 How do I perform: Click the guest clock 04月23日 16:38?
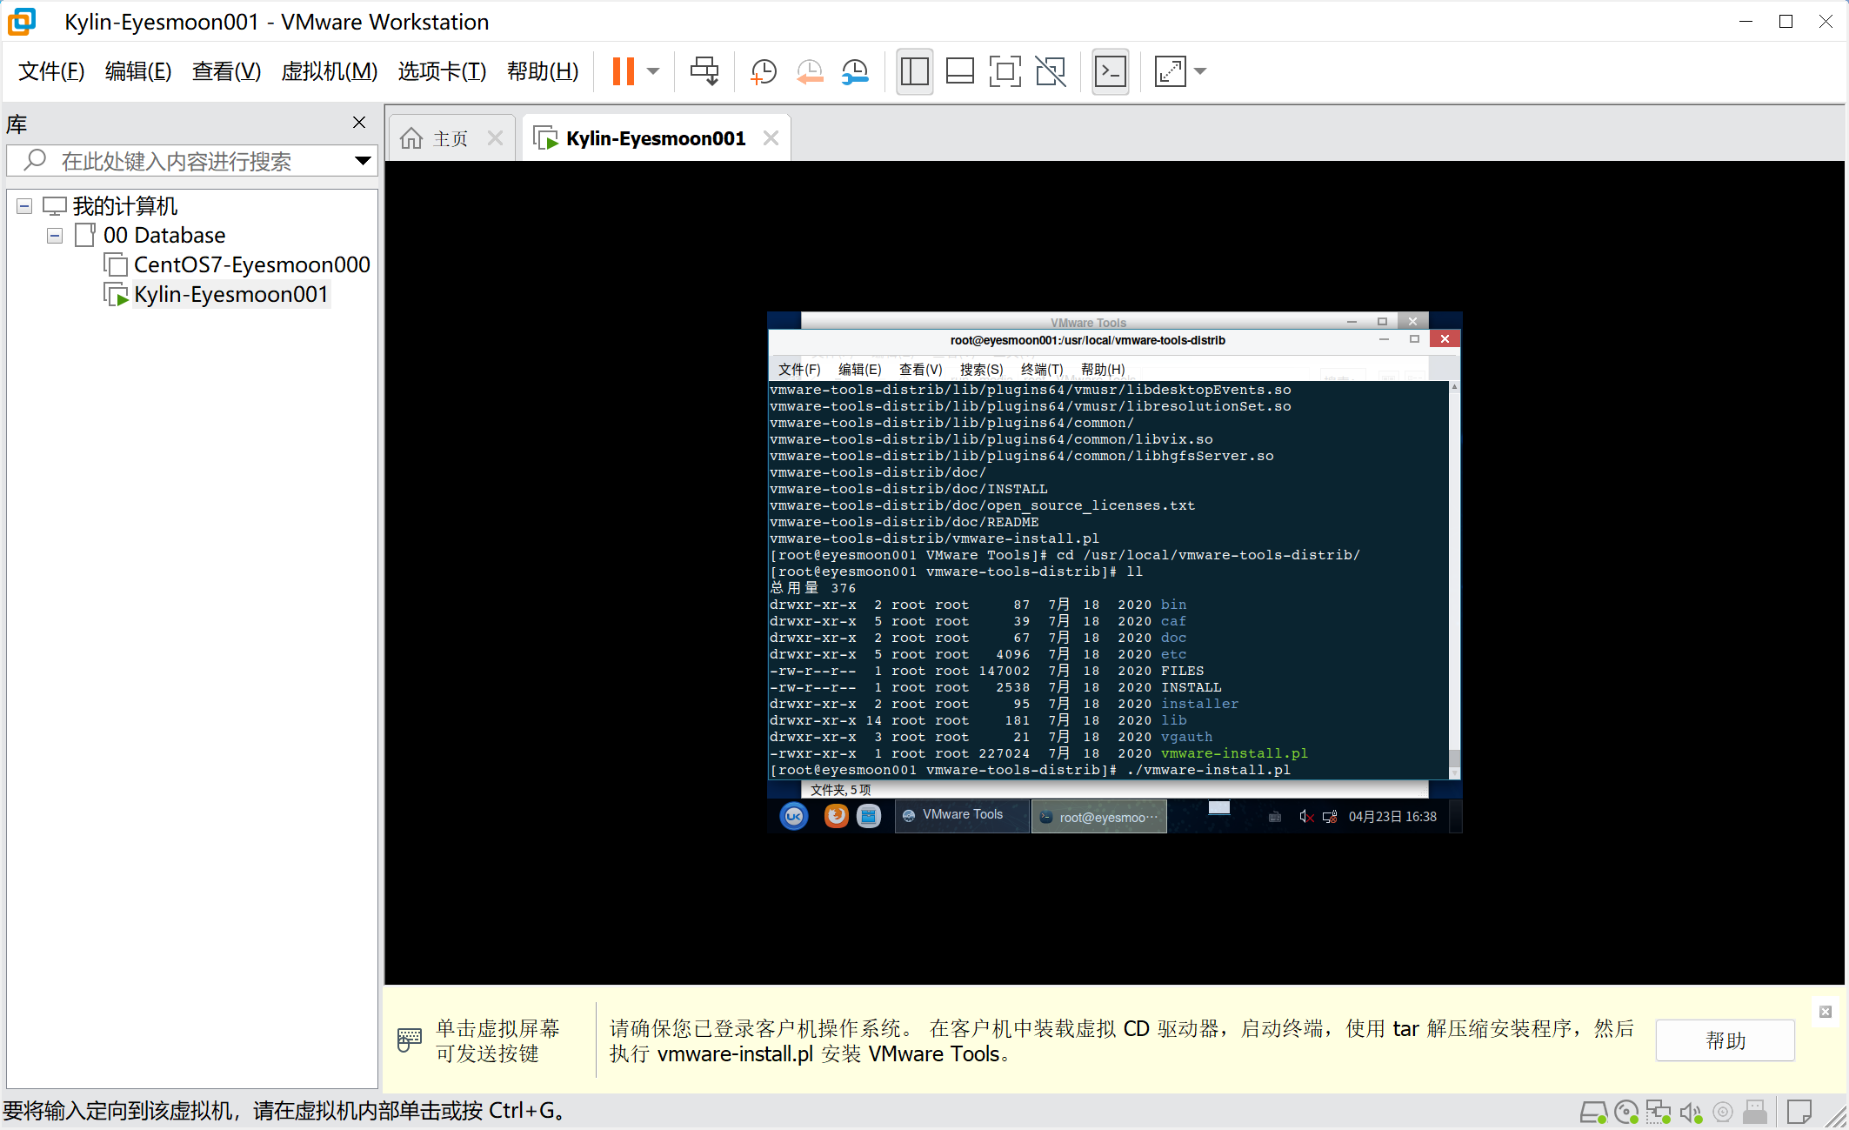[x=1392, y=817]
